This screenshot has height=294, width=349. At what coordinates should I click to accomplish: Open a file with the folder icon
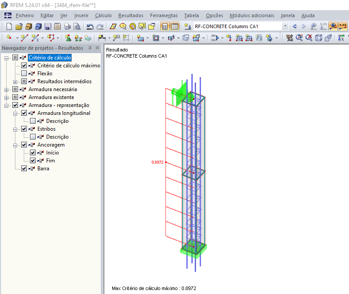point(19,26)
